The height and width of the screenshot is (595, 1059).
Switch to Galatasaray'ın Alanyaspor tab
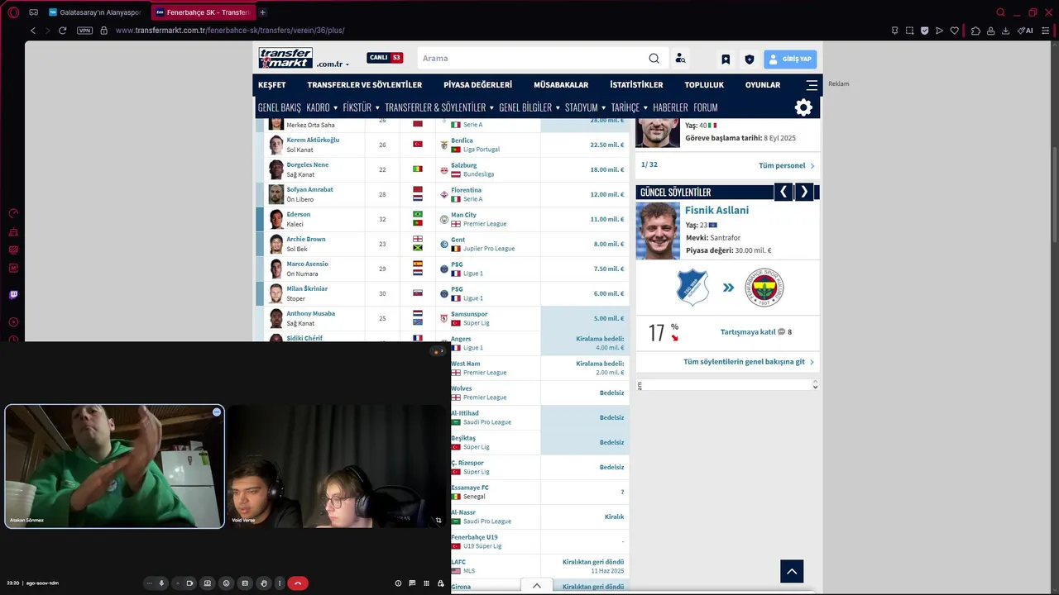tap(95, 12)
